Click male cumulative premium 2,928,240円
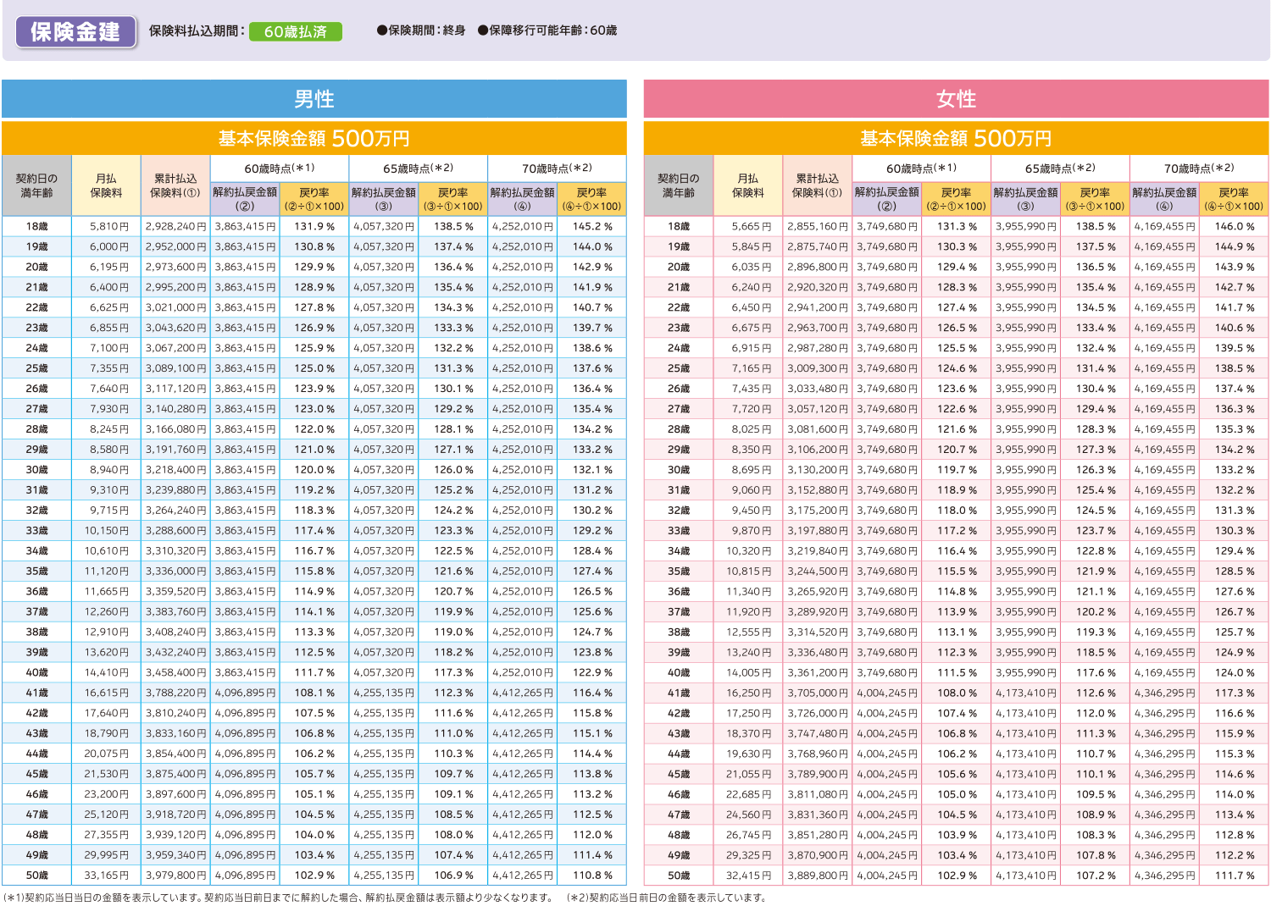Screen dimensions: 1271x906 click(175, 227)
